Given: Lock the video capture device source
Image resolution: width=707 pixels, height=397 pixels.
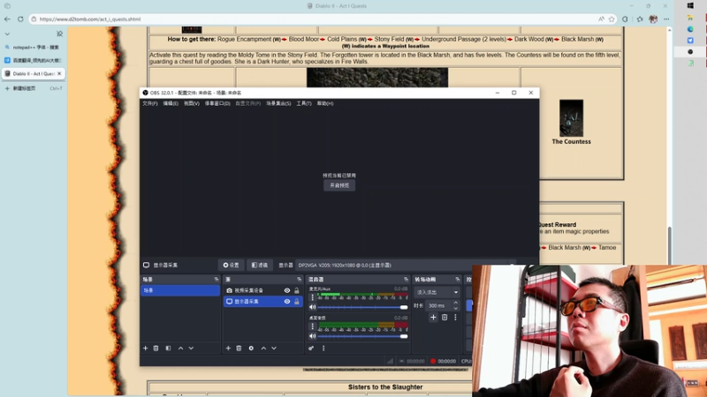Looking at the screenshot, I should [297, 290].
